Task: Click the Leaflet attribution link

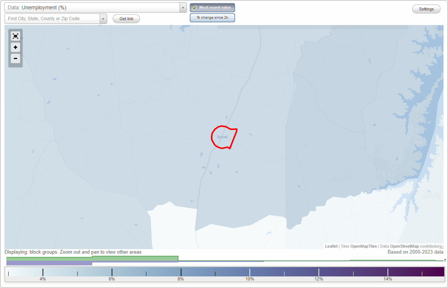Action: (x=331, y=246)
